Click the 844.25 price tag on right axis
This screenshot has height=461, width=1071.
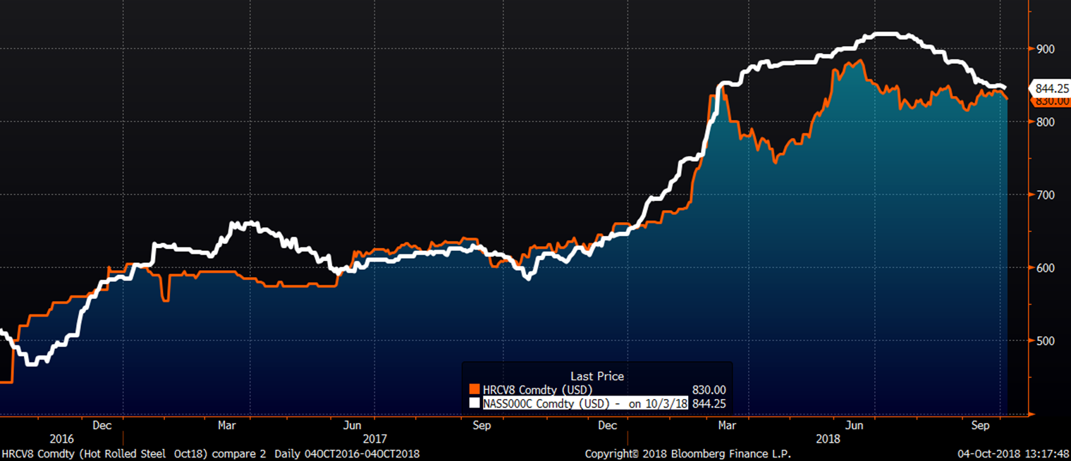click(x=1051, y=89)
